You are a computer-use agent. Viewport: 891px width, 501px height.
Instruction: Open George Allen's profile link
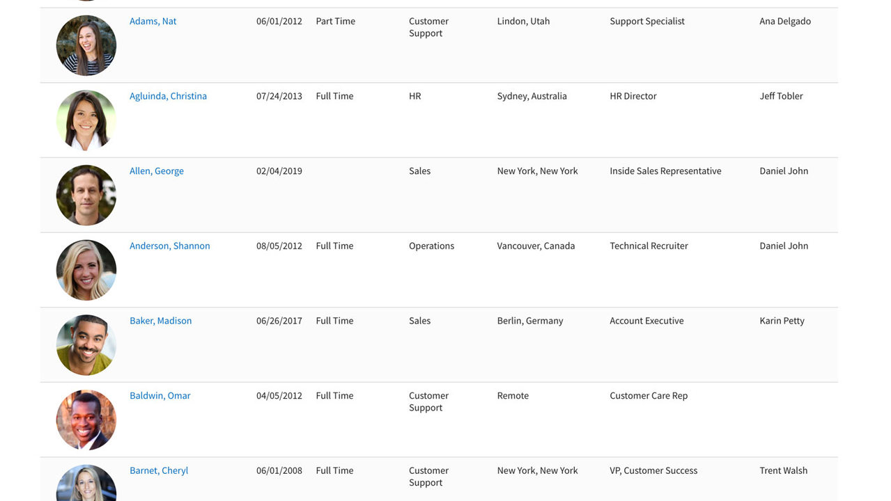pyautogui.click(x=156, y=171)
